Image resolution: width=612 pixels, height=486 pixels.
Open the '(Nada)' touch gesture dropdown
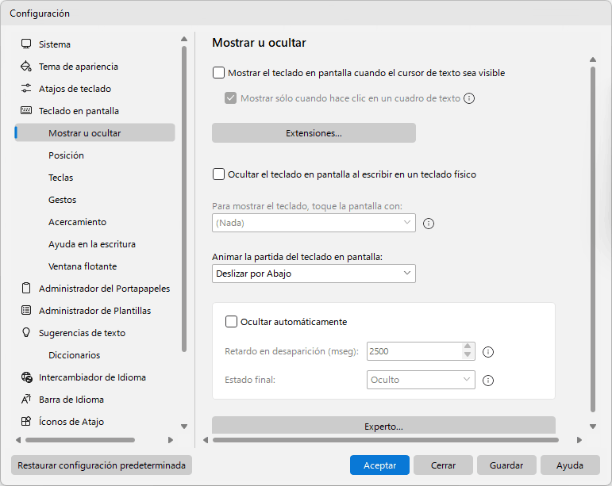pyautogui.click(x=314, y=223)
